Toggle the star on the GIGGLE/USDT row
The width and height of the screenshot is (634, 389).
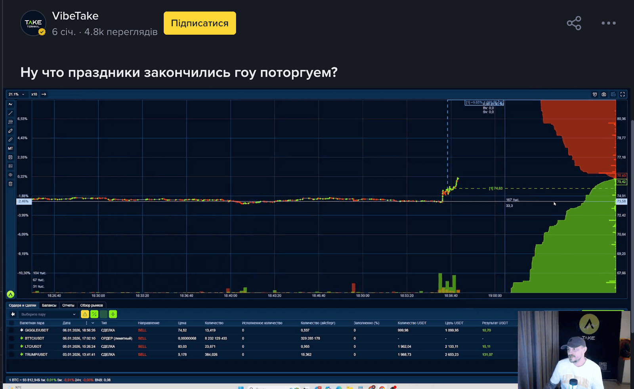pyautogui.click(x=22, y=330)
